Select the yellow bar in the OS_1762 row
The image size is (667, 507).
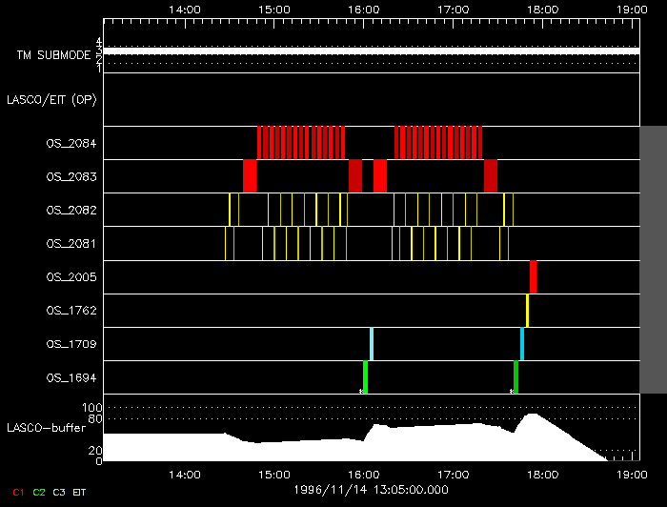[527, 310]
